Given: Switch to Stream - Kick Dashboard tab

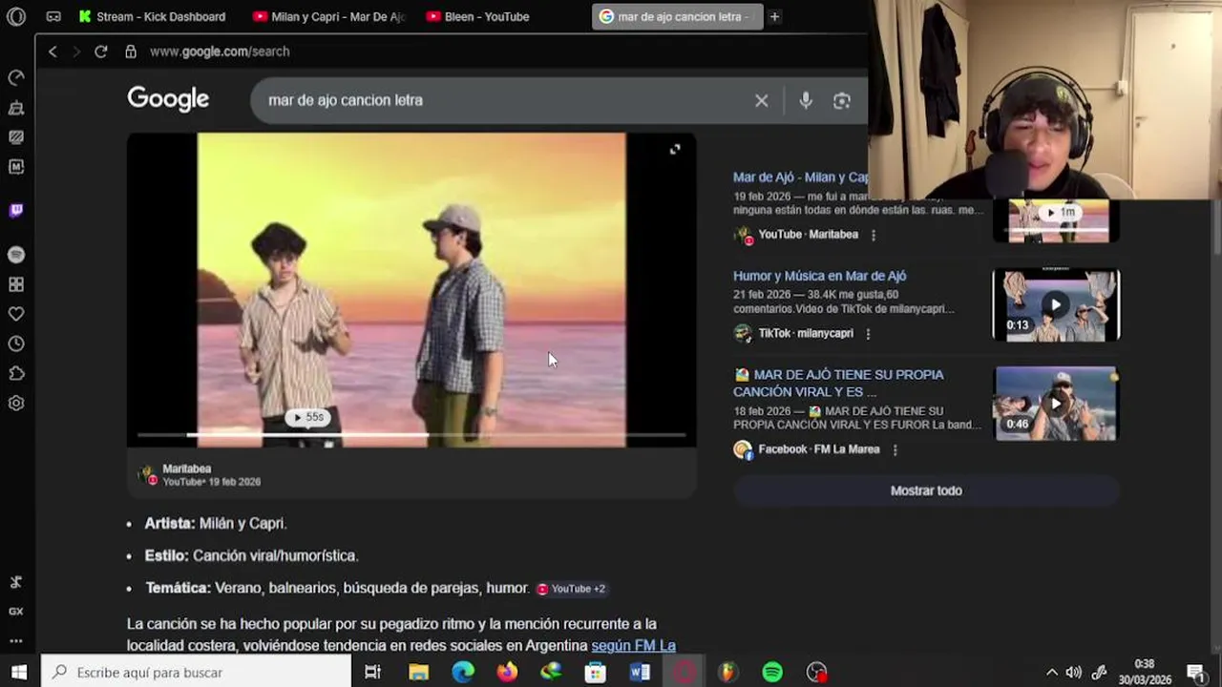Looking at the screenshot, I should [153, 16].
